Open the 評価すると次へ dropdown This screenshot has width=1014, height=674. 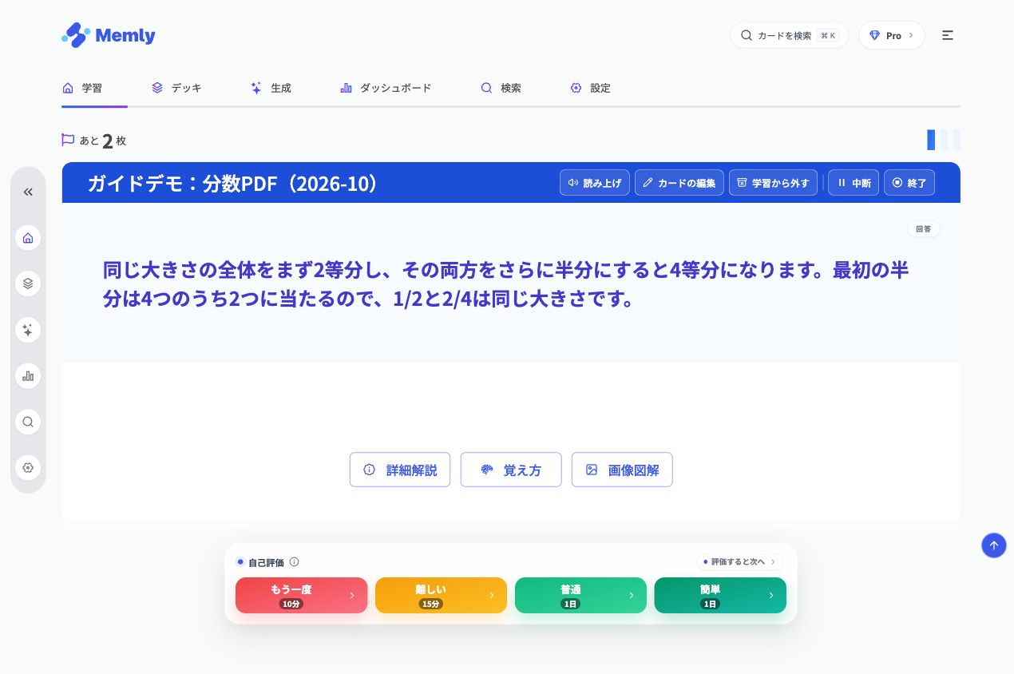click(740, 561)
